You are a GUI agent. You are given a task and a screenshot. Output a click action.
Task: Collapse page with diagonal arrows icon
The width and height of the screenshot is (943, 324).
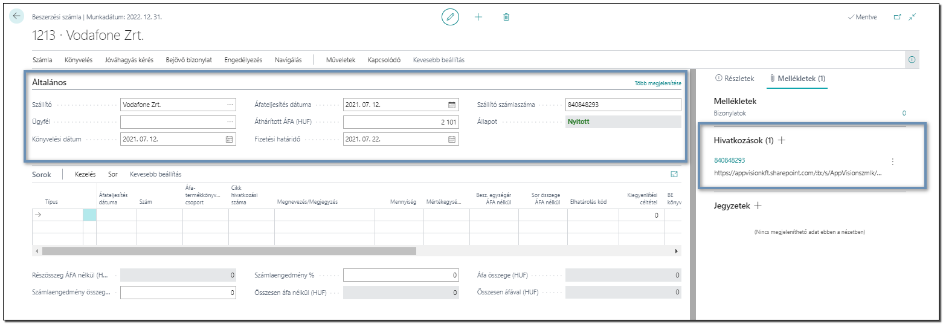(912, 17)
